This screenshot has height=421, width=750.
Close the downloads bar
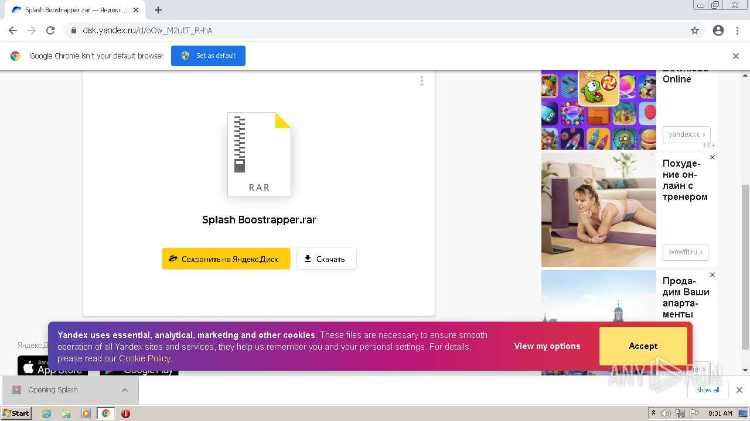click(x=739, y=390)
